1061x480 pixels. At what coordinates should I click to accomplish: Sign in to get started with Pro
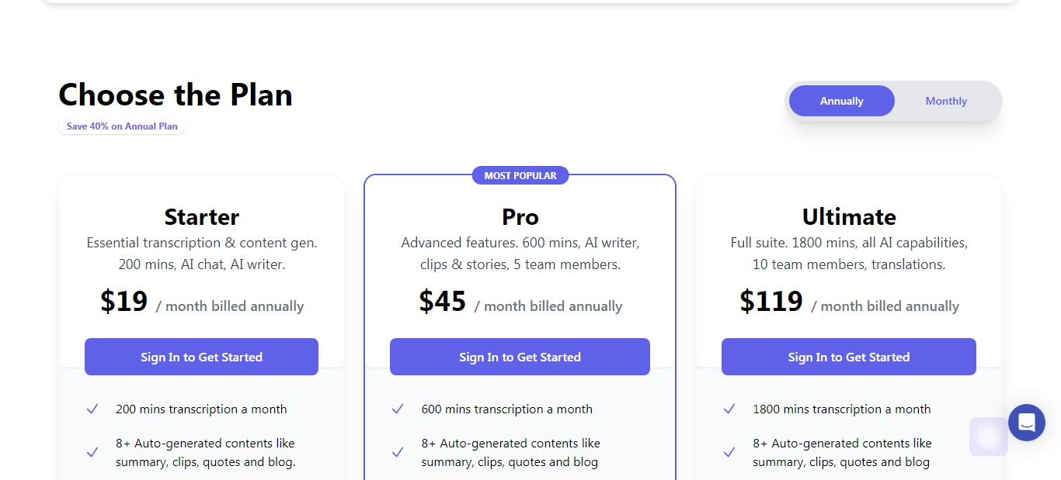pos(520,357)
